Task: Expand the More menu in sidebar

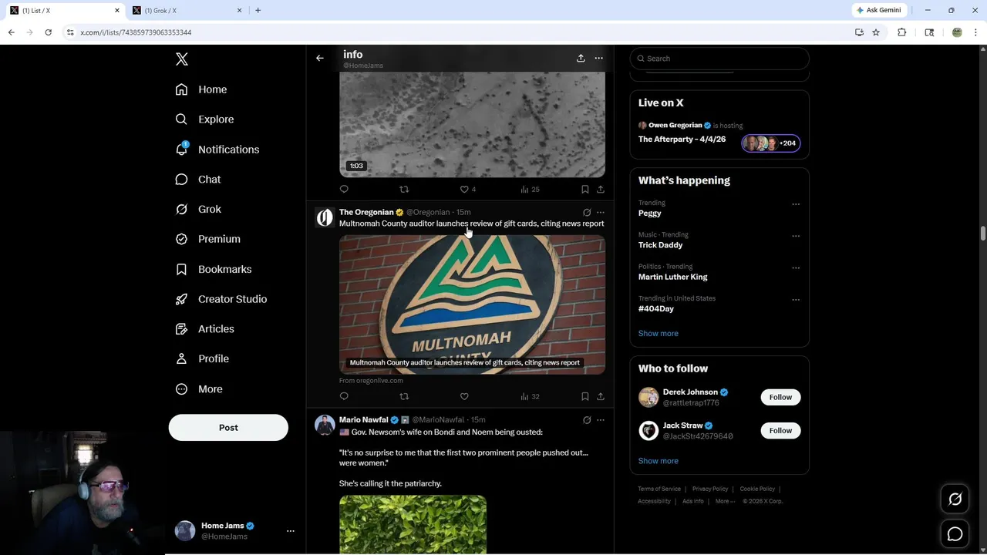Action: pyautogui.click(x=199, y=389)
